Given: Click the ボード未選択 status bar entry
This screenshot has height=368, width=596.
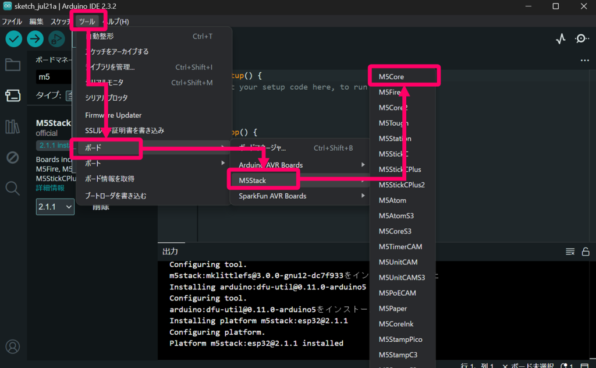Looking at the screenshot, I should [x=527, y=365].
